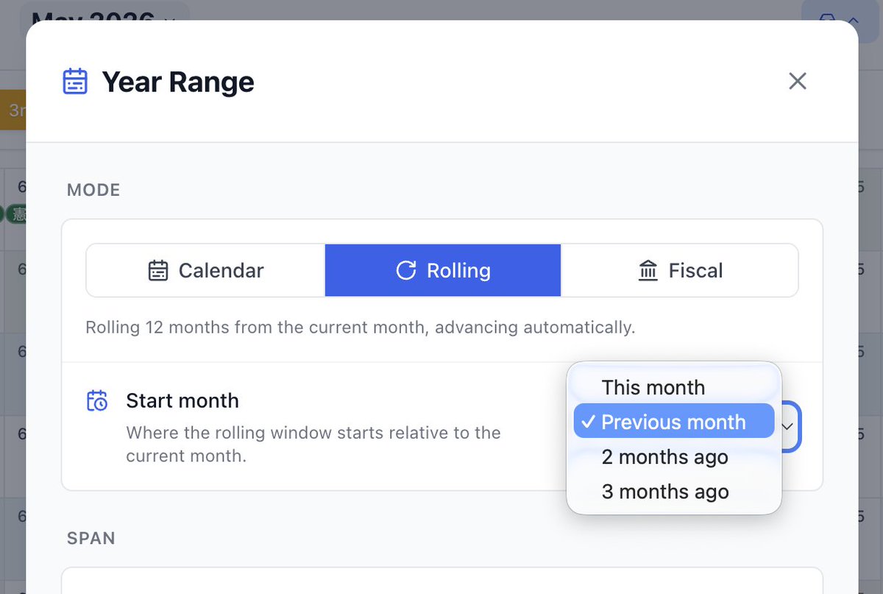Select the checked 'Previous month' option
The width and height of the screenshot is (883, 594).
(673, 422)
